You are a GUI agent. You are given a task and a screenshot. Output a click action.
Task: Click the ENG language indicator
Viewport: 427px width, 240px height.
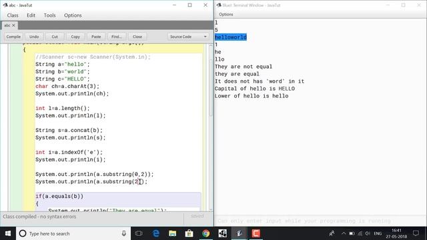tap(378, 233)
